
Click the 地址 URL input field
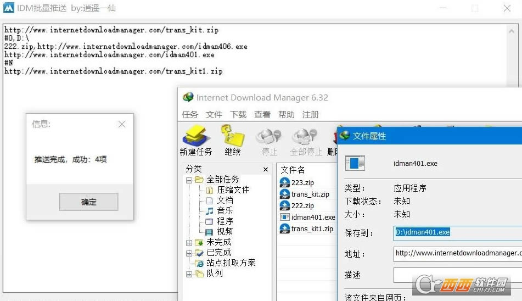458,254
